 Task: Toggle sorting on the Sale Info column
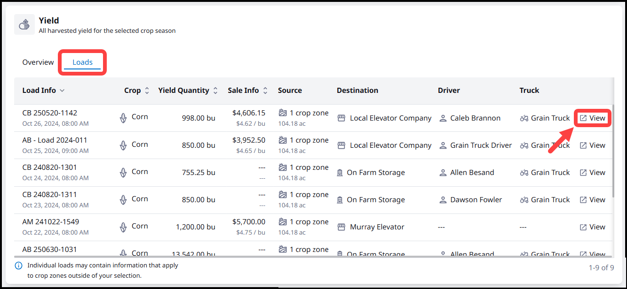tap(265, 91)
